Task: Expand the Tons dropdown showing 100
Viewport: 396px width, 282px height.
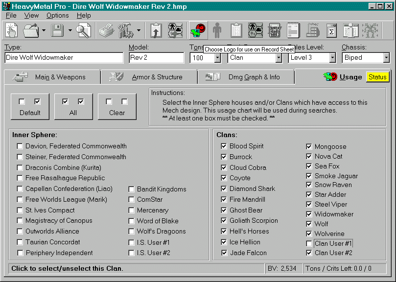Action: [217, 58]
